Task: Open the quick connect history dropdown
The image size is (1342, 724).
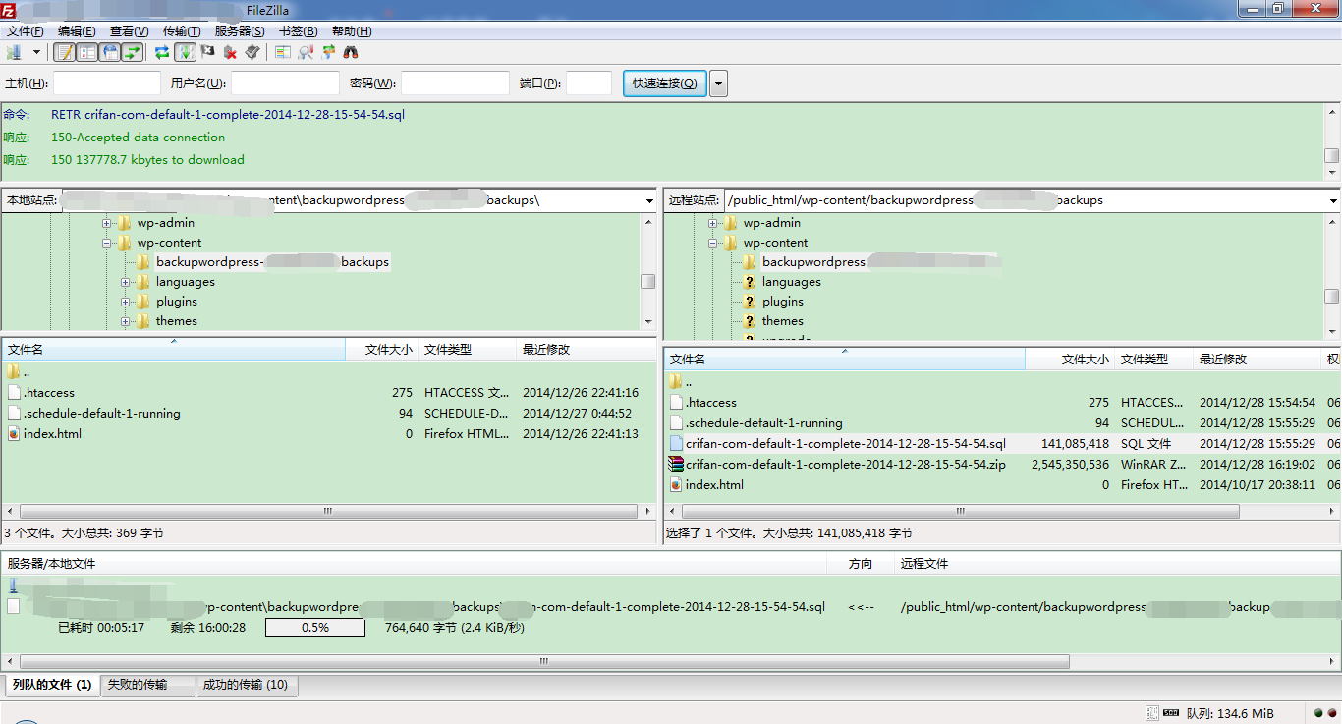Action: tap(719, 84)
